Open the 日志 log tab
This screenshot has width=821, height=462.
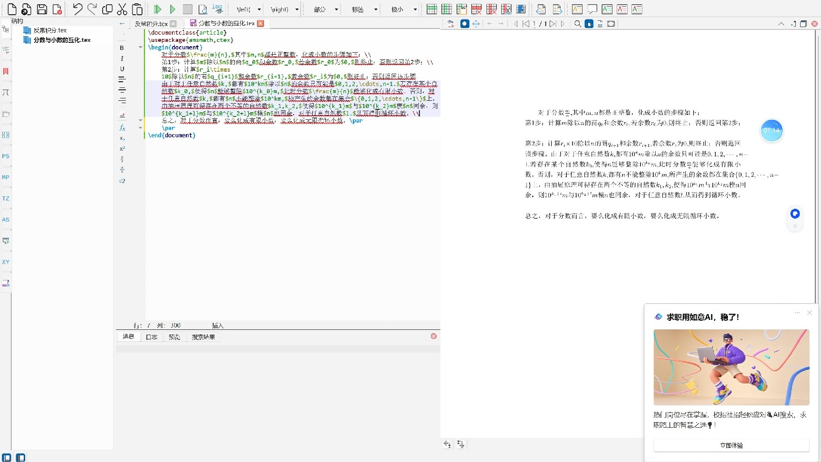click(152, 337)
